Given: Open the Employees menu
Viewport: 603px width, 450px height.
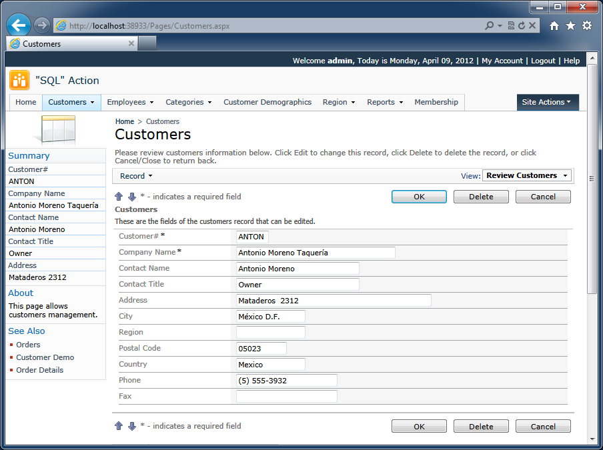Looking at the screenshot, I should tap(130, 102).
